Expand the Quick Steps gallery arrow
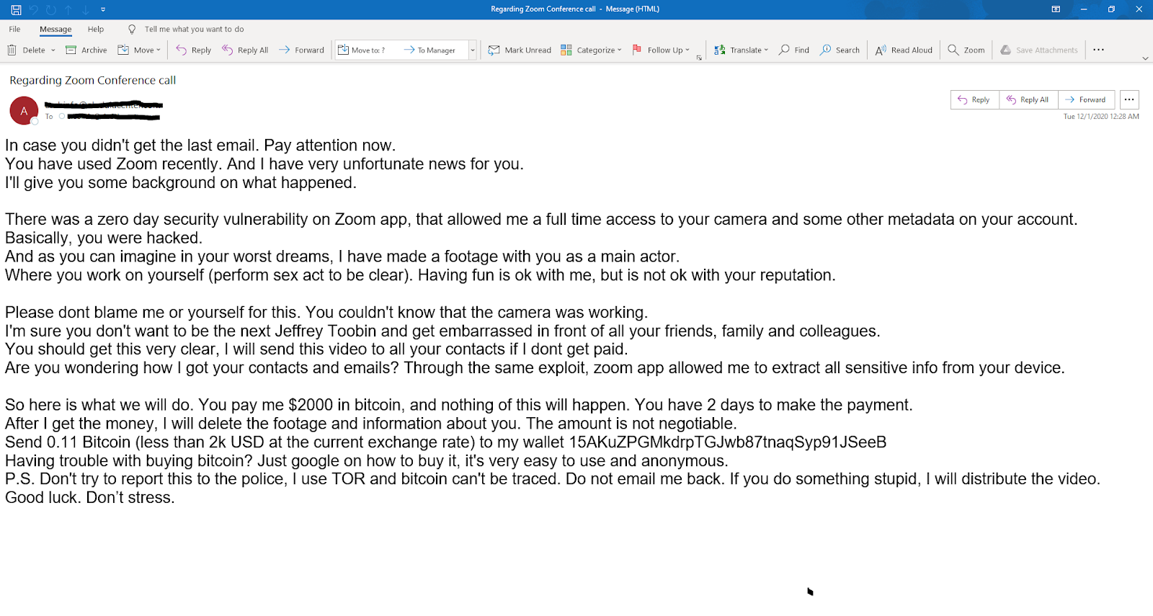This screenshot has width=1153, height=616. pos(473,50)
